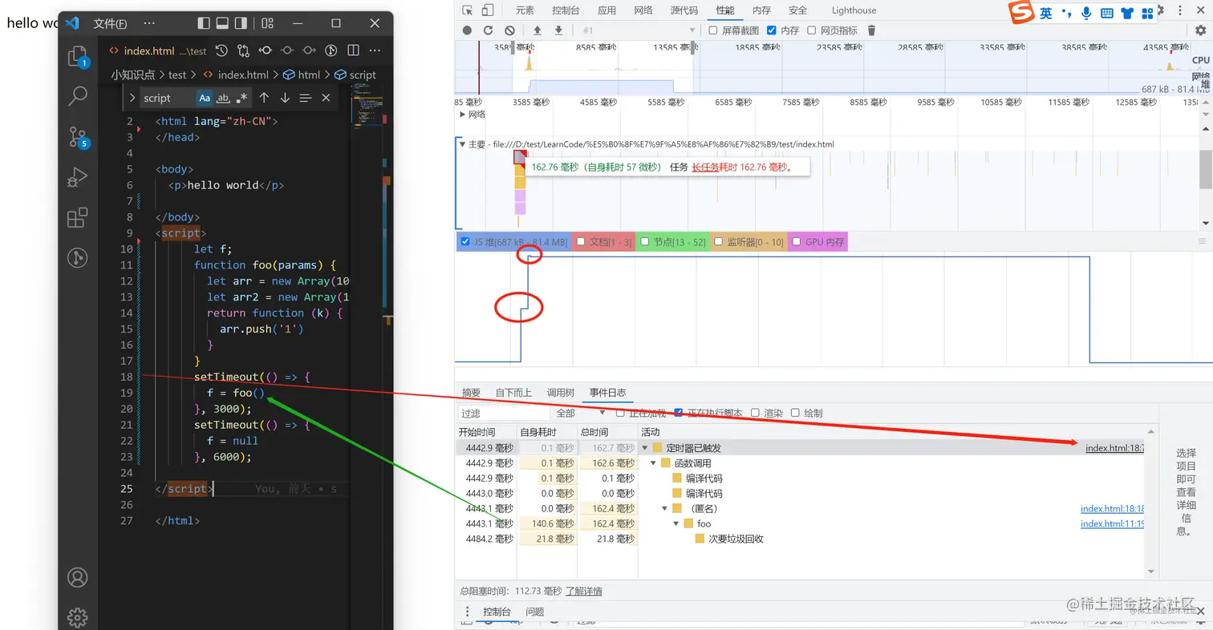This screenshot has height=630, width=1213.
Task: Collapse 定时器已触发 row
Action: coord(644,447)
